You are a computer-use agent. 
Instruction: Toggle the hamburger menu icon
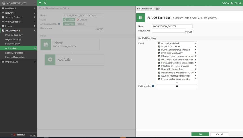point(40,3)
